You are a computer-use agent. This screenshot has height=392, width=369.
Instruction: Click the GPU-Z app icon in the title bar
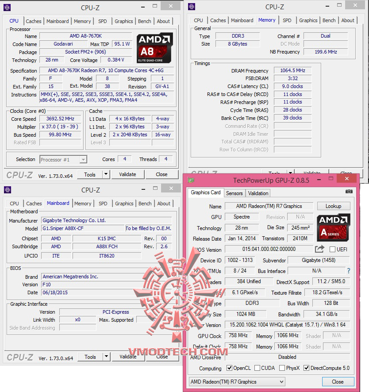click(x=191, y=180)
